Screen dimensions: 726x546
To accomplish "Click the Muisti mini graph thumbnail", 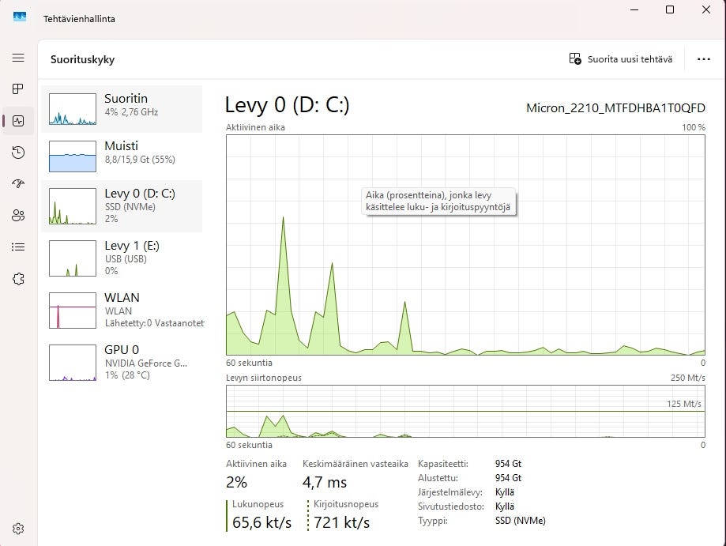I will (x=73, y=156).
